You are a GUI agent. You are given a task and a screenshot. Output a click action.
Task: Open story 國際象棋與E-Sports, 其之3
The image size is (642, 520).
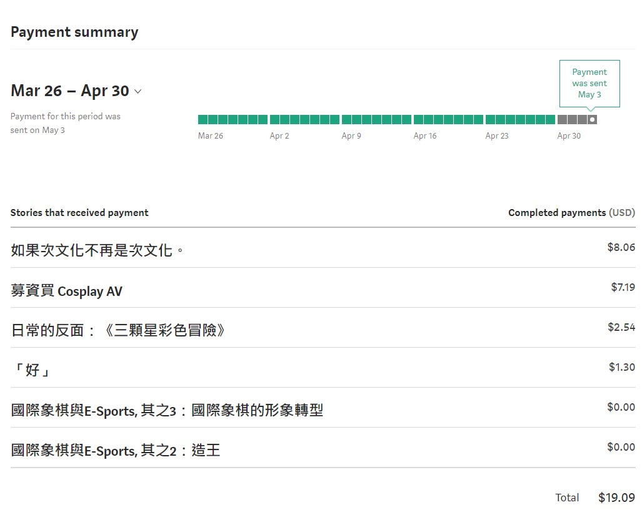tap(167, 410)
